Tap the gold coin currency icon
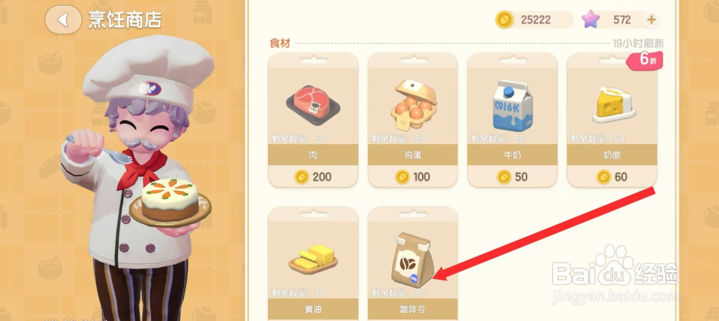Screen dimensions: 719x321 [x=504, y=20]
